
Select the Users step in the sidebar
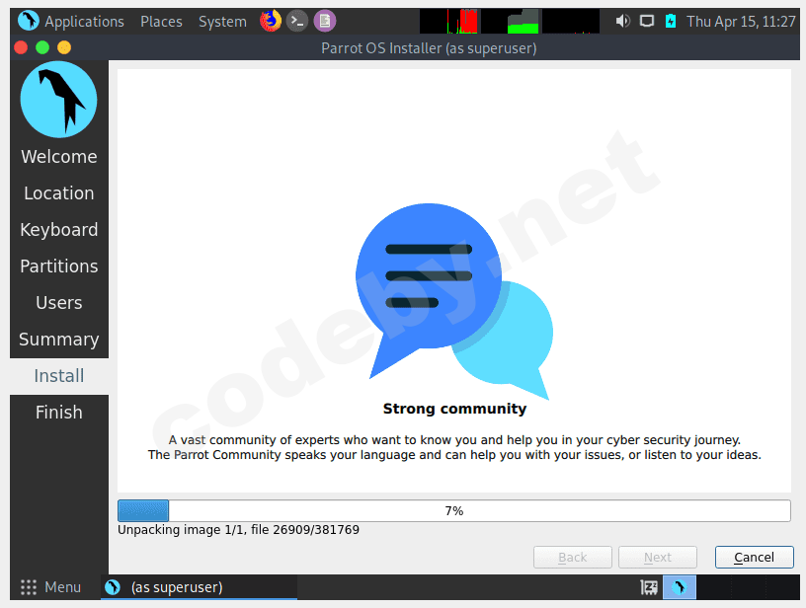coord(59,302)
